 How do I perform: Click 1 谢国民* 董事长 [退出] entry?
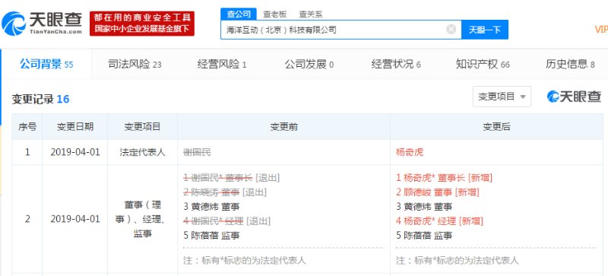232,178
